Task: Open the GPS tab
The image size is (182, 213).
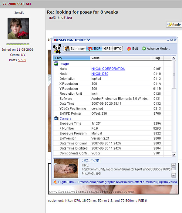Action: click(107, 49)
